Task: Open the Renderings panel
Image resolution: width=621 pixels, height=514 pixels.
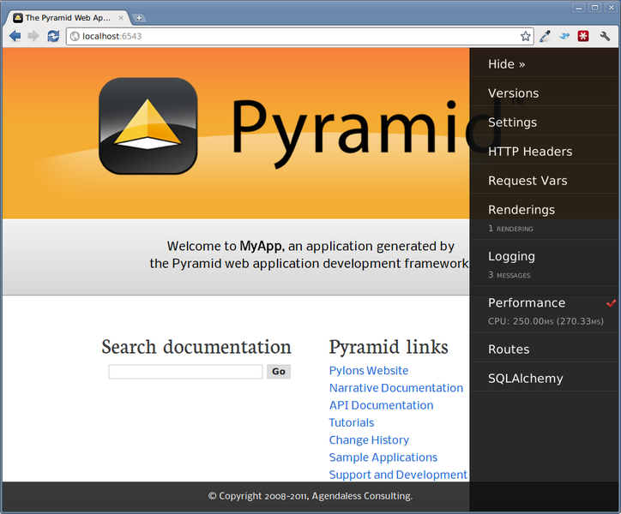Action: pos(522,210)
